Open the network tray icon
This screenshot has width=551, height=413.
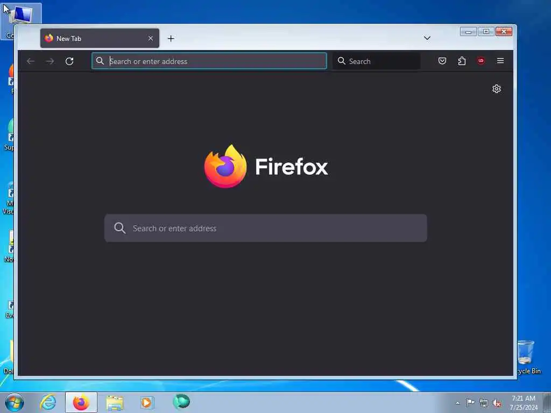point(484,403)
